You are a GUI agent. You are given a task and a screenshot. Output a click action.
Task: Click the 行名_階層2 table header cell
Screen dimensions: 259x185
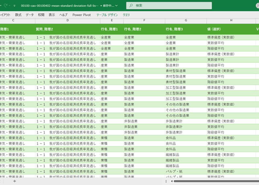144,29
